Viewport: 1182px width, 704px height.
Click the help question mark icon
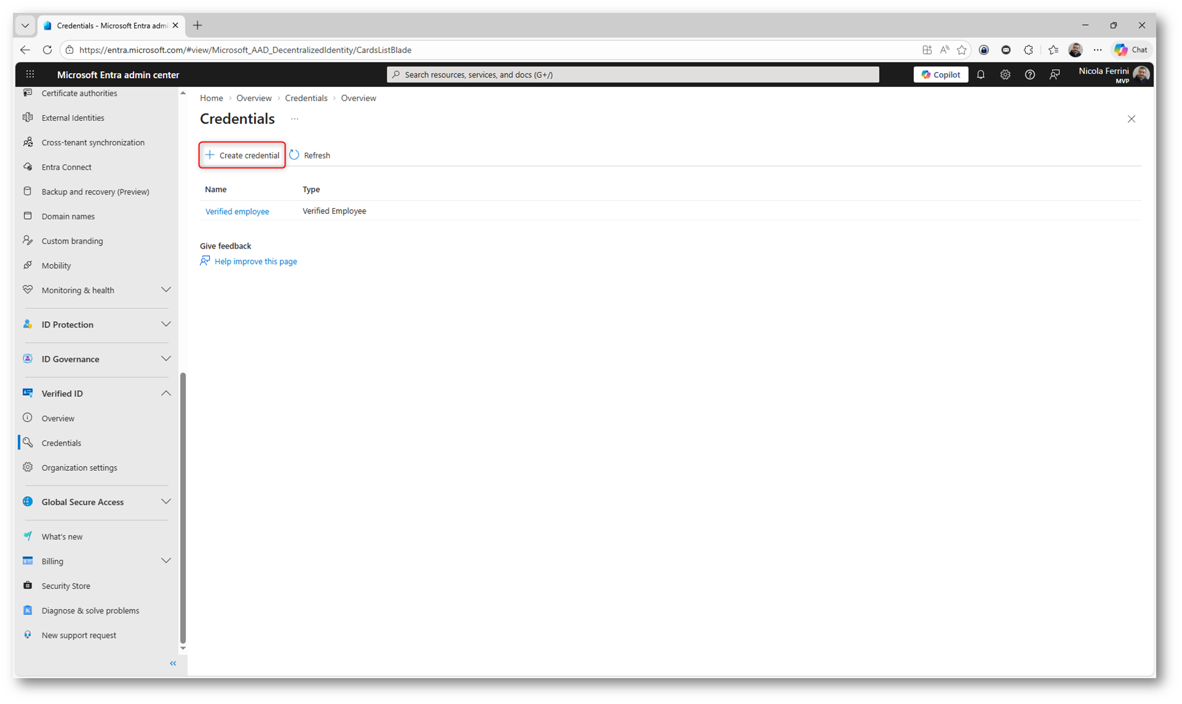pyautogui.click(x=1029, y=74)
